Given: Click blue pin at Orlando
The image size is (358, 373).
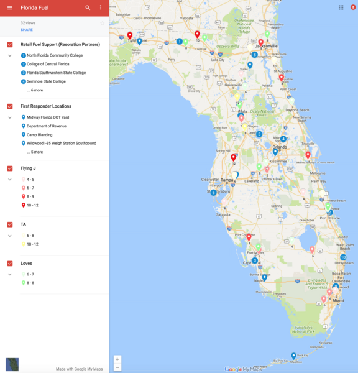Looking at the screenshot, I should 275,152.
